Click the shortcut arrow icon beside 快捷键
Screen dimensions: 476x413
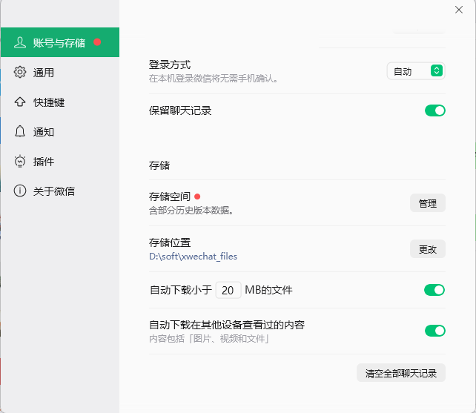coord(20,102)
